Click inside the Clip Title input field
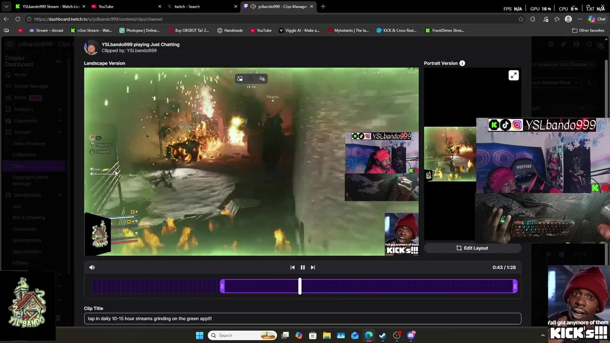The width and height of the screenshot is (610, 343). pos(303,318)
